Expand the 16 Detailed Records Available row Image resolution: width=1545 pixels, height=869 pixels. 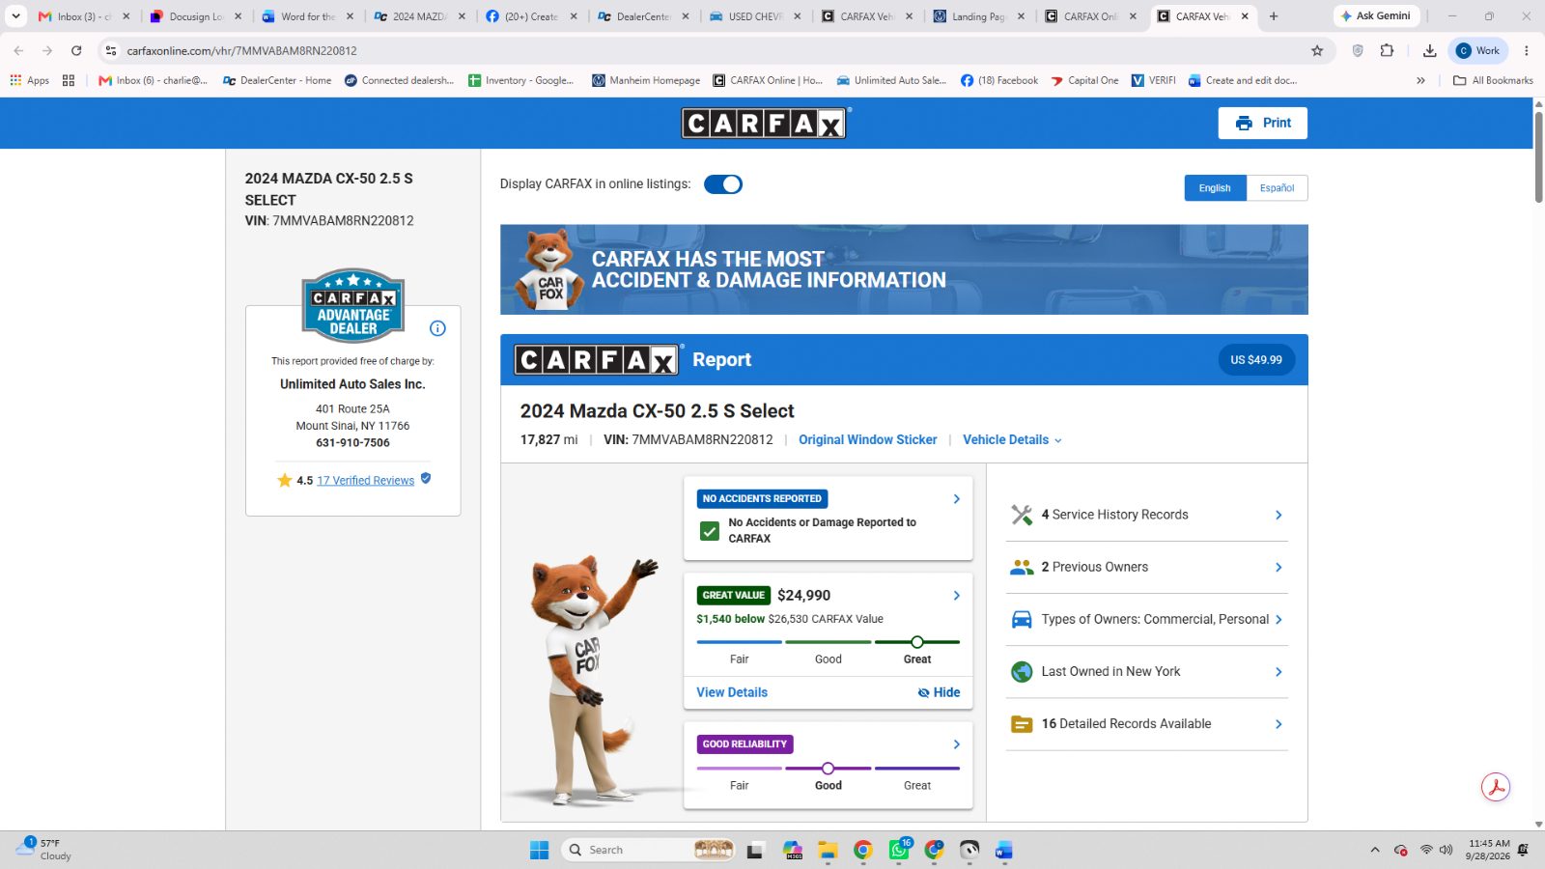tap(1147, 724)
